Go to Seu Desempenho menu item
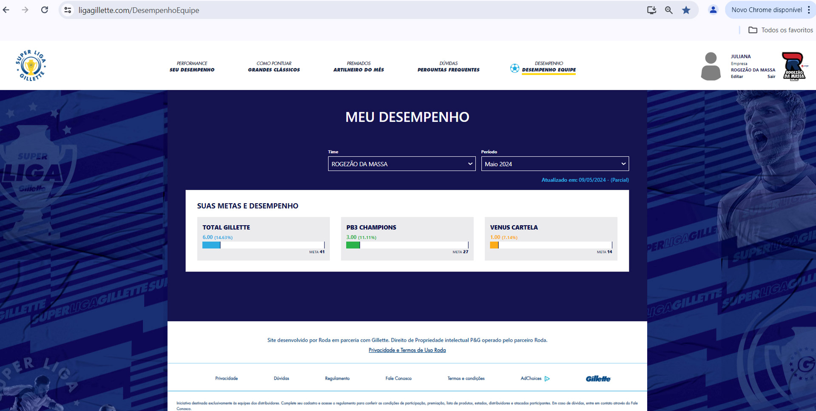Viewport: 816px width, 411px height. click(x=192, y=67)
